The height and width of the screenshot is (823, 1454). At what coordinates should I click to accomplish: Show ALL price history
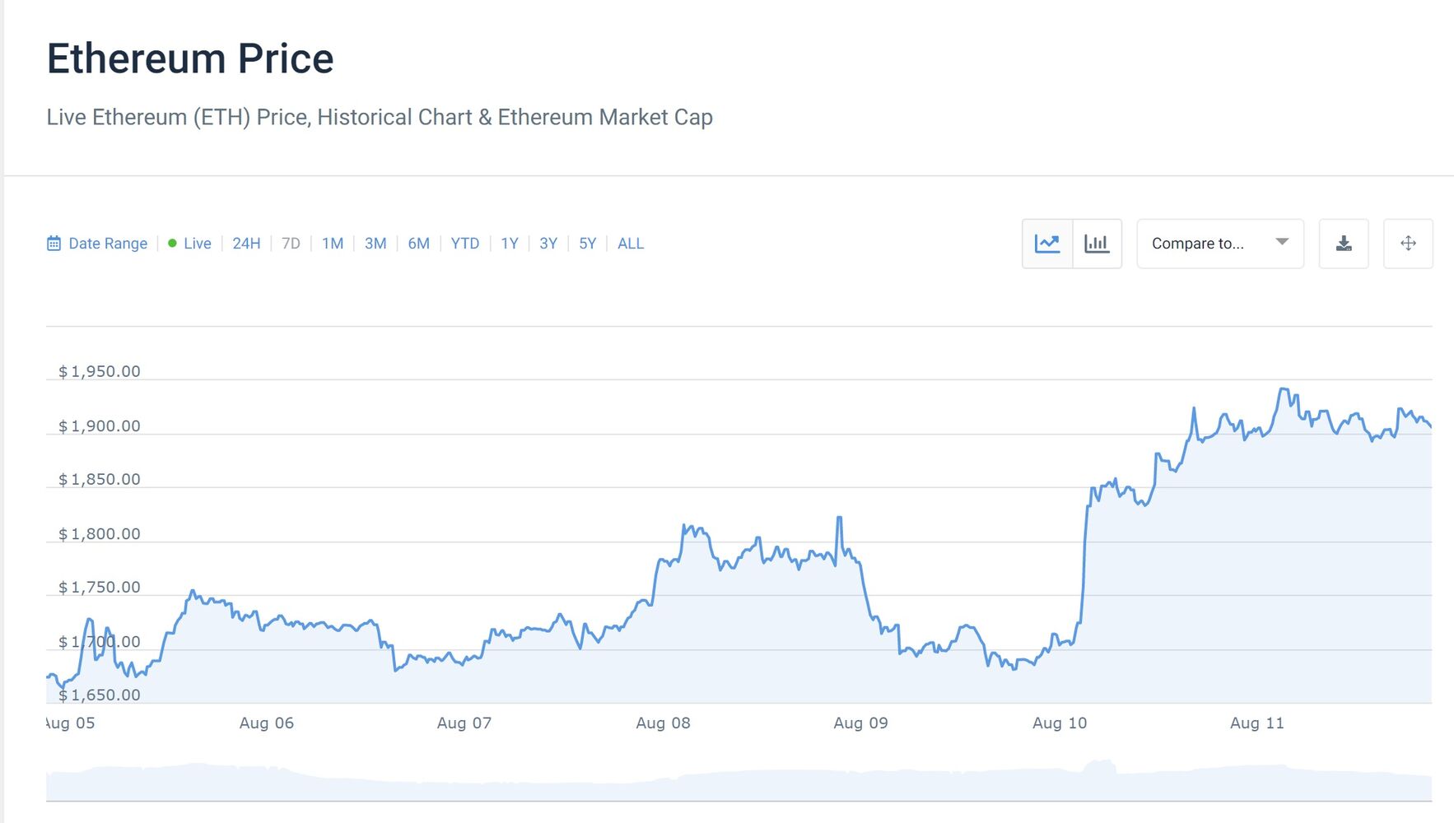point(631,244)
